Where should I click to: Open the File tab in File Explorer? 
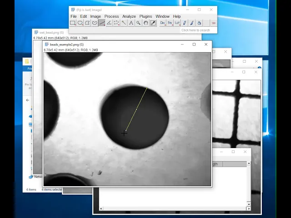[28, 69]
